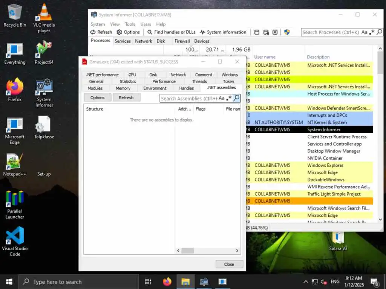This screenshot has width=386, height=289.
Task: Select the NVIDIA Container row
Action: [x=309, y=158]
